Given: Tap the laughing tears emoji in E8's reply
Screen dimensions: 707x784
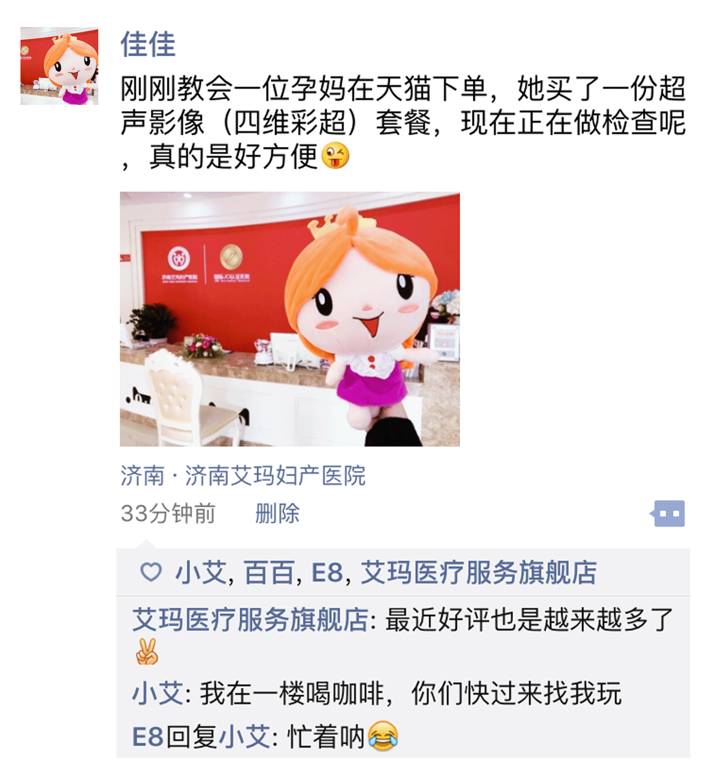Looking at the screenshot, I should point(383,736).
